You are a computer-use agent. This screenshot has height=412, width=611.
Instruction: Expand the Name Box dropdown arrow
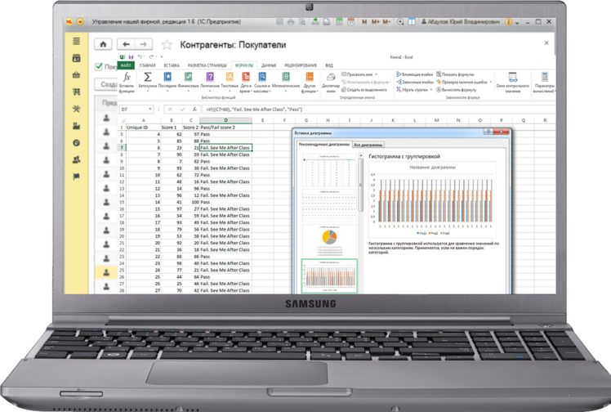(150, 110)
